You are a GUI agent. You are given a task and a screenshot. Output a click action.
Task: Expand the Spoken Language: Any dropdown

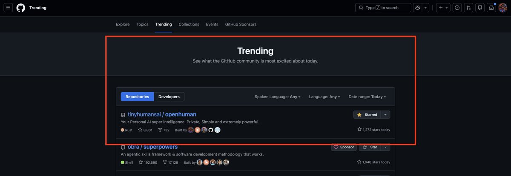(278, 97)
